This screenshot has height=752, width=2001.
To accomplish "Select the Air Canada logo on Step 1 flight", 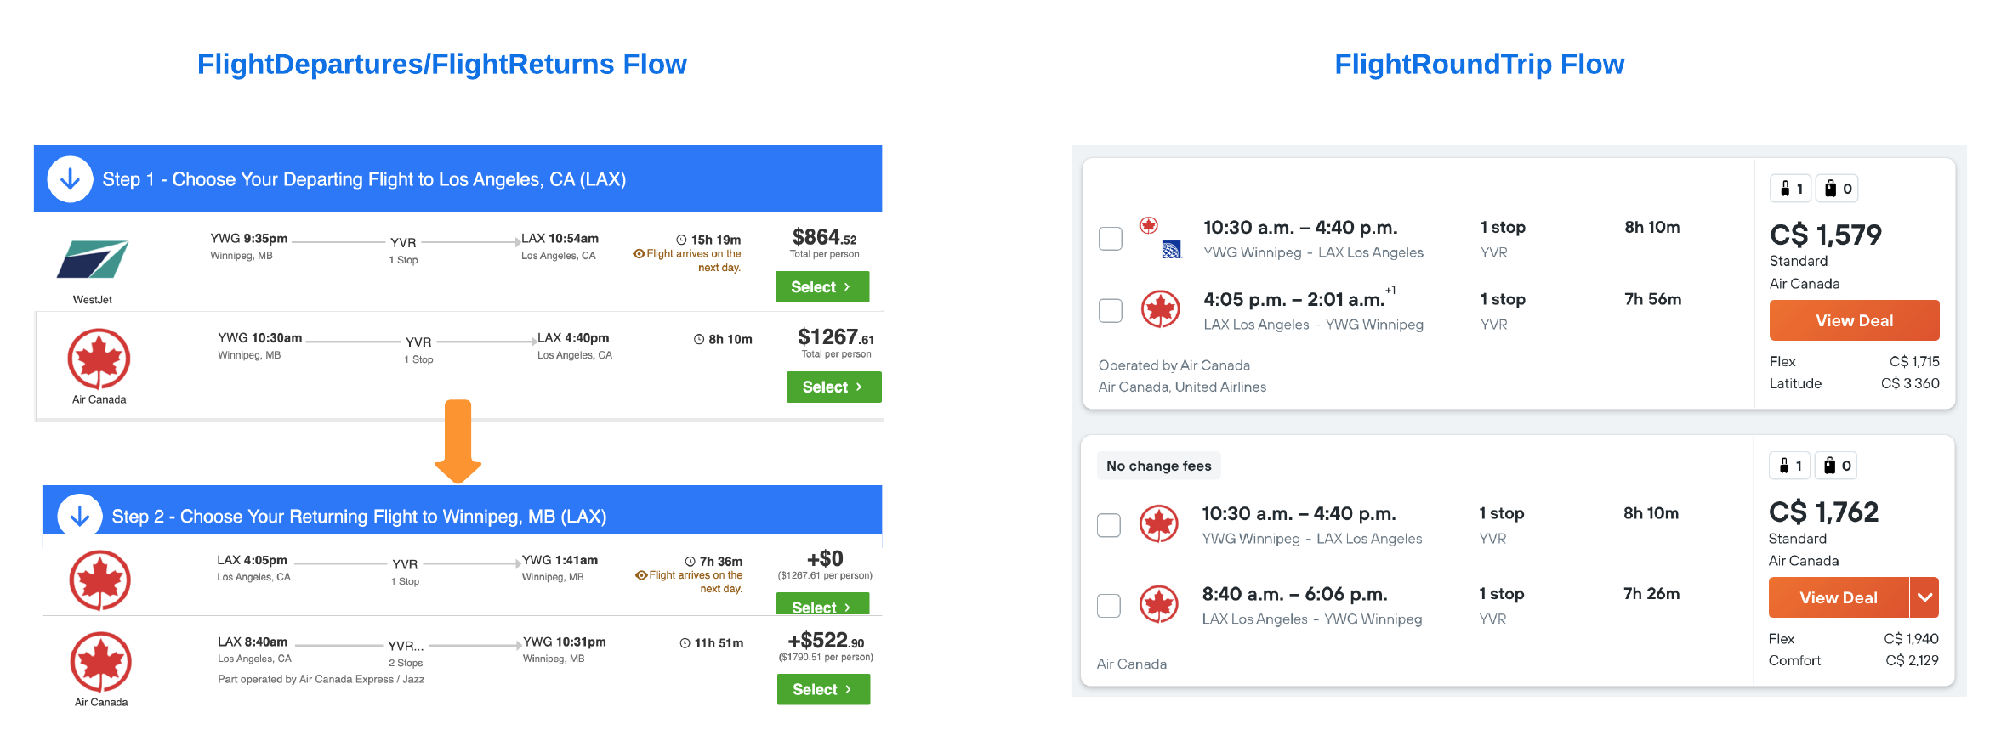I will click(98, 360).
